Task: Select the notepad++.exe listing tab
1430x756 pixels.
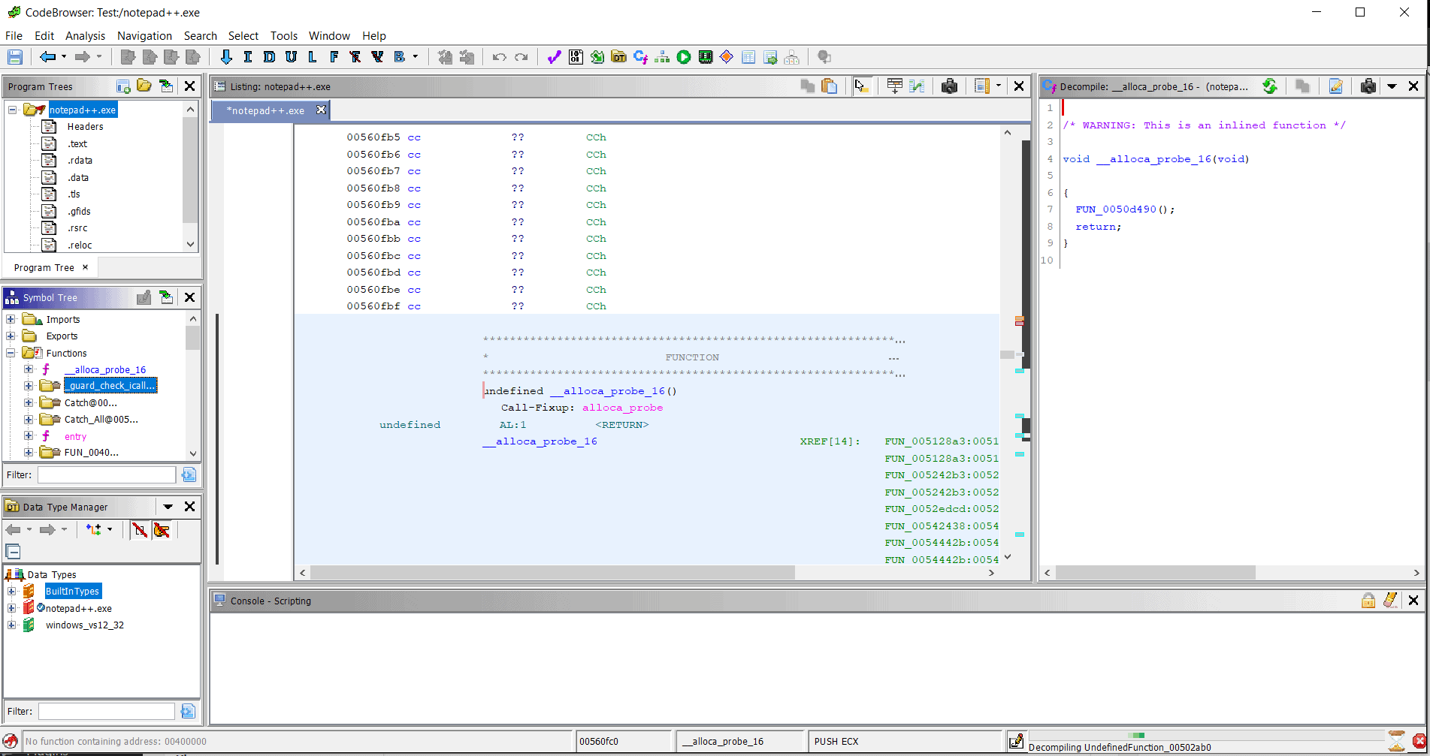Action: tap(266, 110)
